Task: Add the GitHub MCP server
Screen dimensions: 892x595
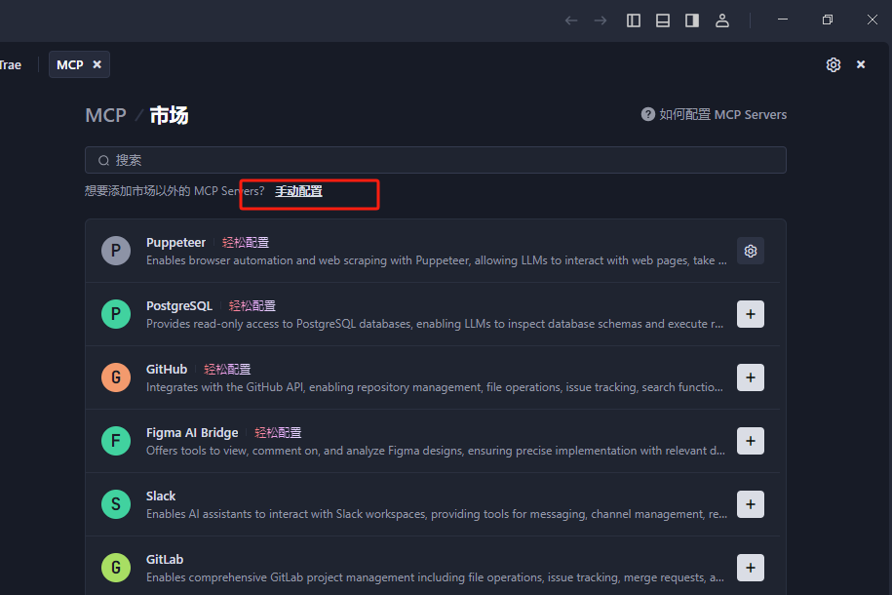Action: point(750,377)
